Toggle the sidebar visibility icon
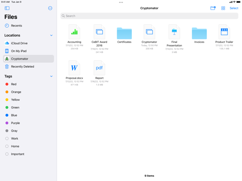The image size is (242, 181). click(7, 8)
